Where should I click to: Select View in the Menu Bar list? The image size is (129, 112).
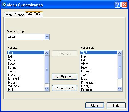tap(99, 64)
